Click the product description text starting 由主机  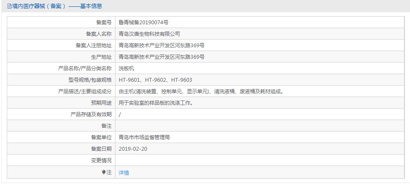(201, 91)
